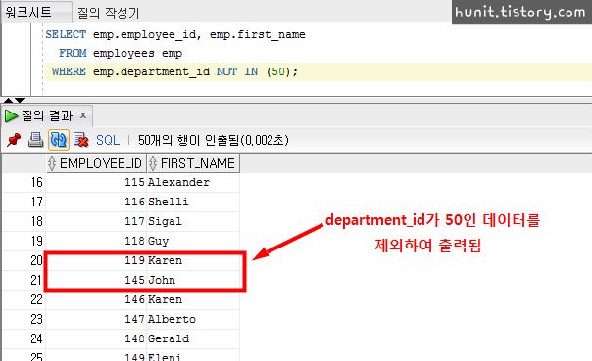Screen dimensions: 592x361
Task: Click the sort icon beside FIRST_NAME
Action: pos(153,163)
